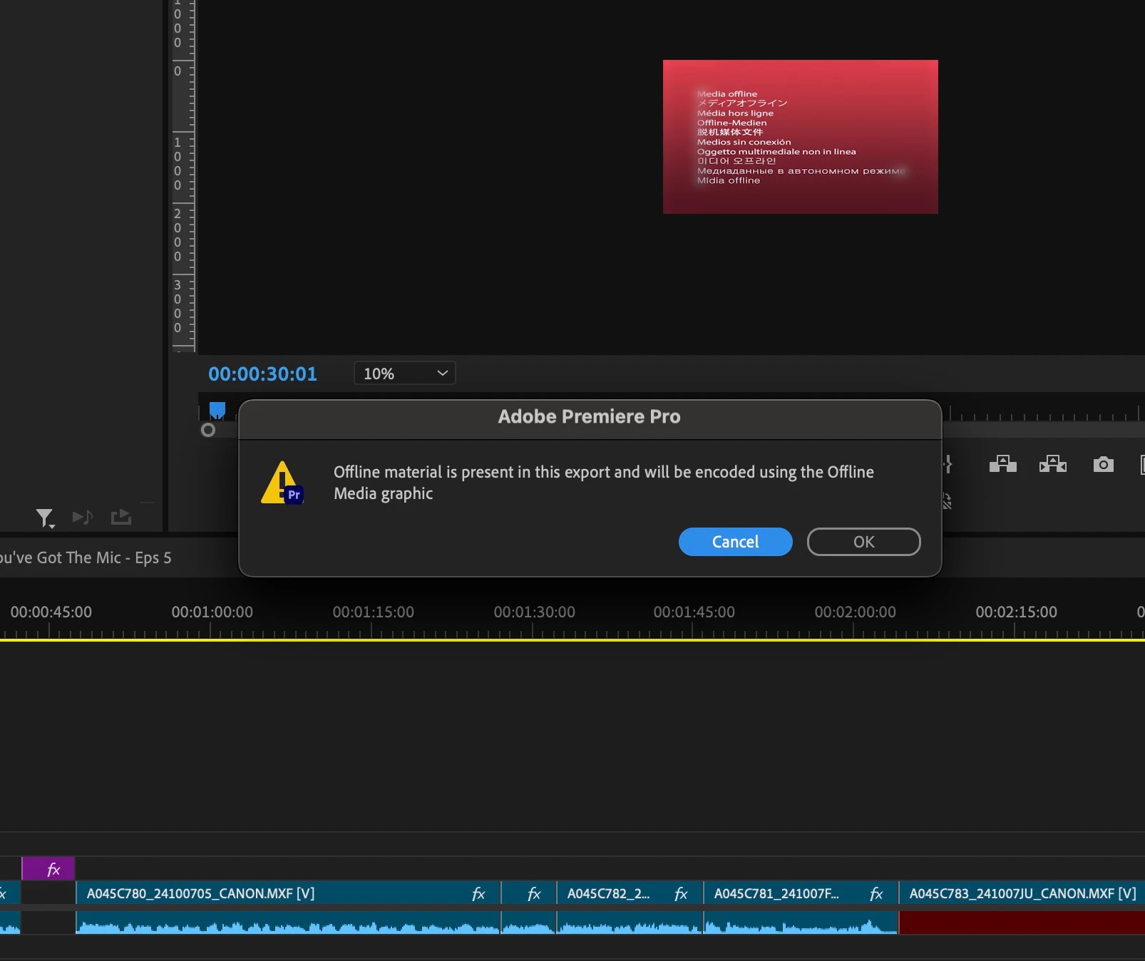
Task: Click the audio waveform under clip A045C780
Action: point(288,923)
